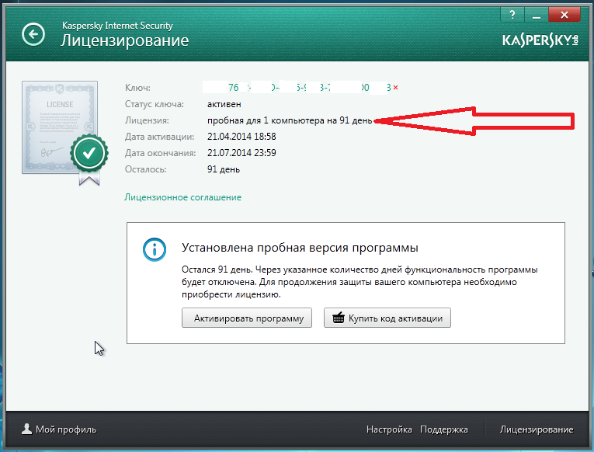Open Поддержка in the bottom bar
594x452 pixels.
point(444,429)
